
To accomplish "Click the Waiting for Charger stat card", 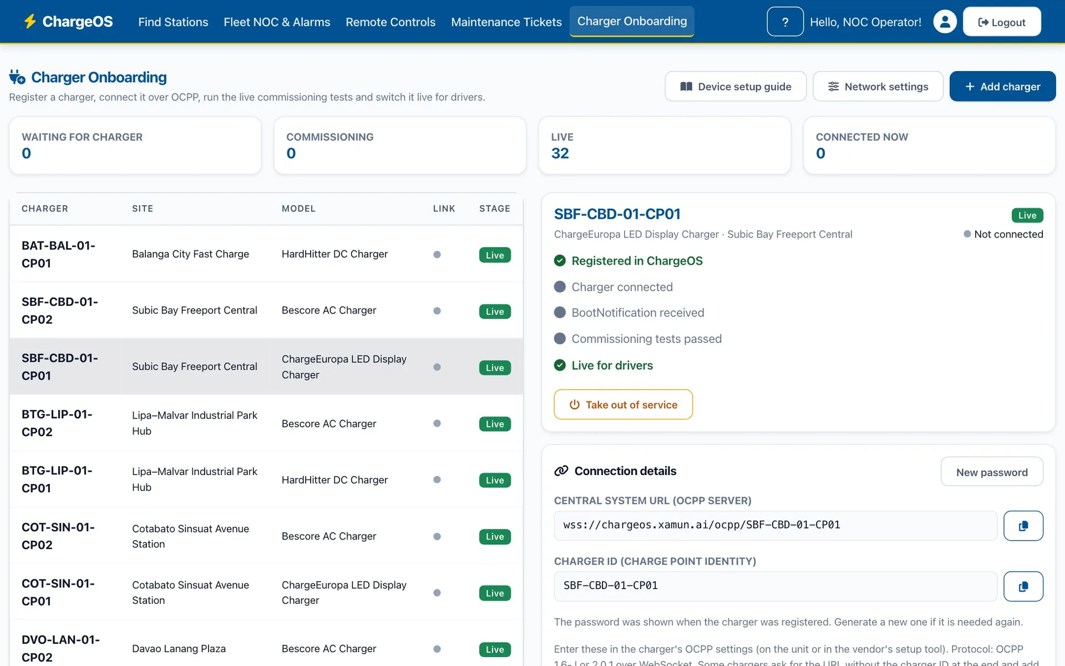I will (x=135, y=145).
